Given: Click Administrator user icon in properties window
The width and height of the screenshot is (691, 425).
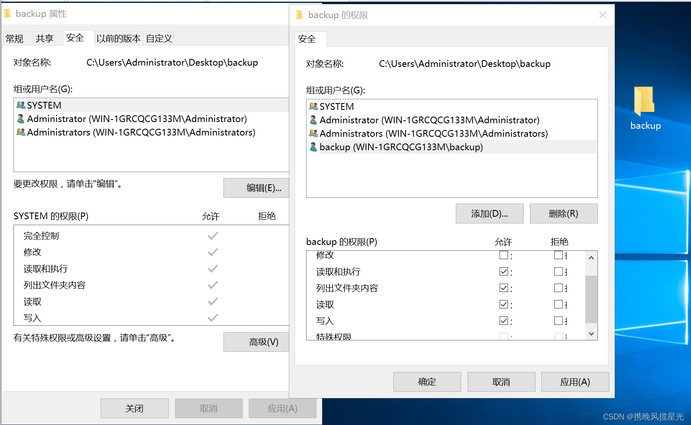Looking at the screenshot, I should click(x=21, y=119).
